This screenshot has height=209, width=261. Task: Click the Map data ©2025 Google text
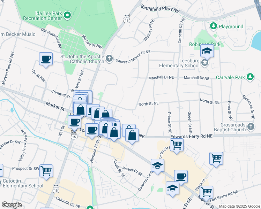pyautogui.click(x=239, y=206)
